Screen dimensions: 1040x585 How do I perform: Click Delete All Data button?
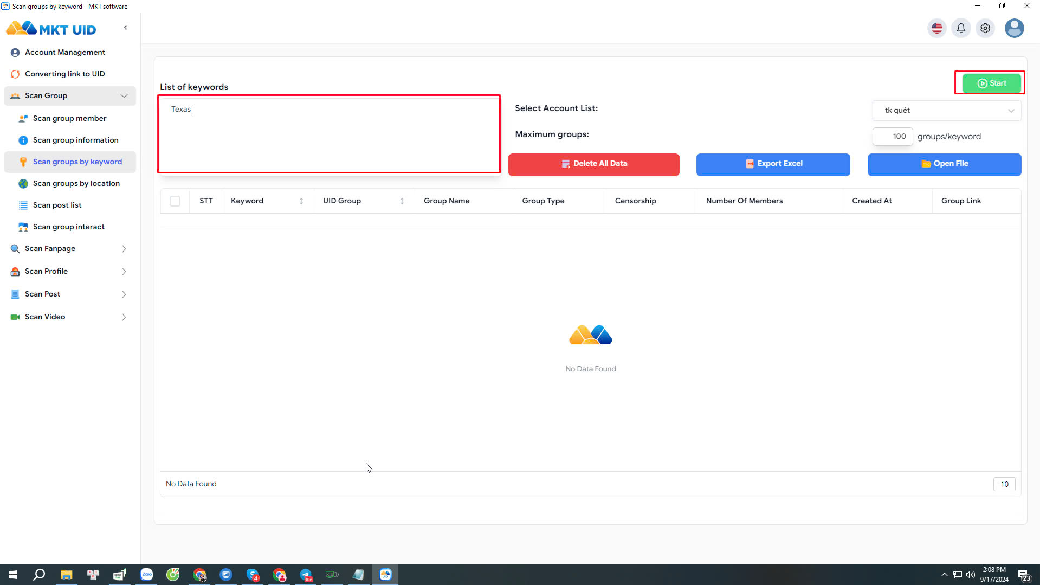click(594, 164)
